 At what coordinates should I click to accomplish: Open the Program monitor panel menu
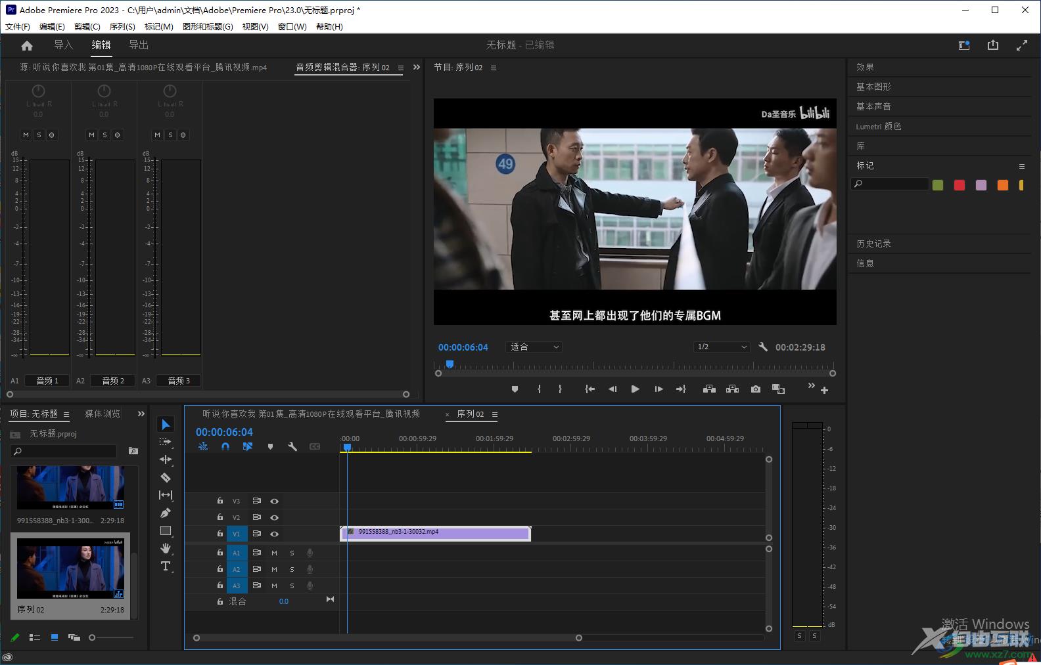494,68
